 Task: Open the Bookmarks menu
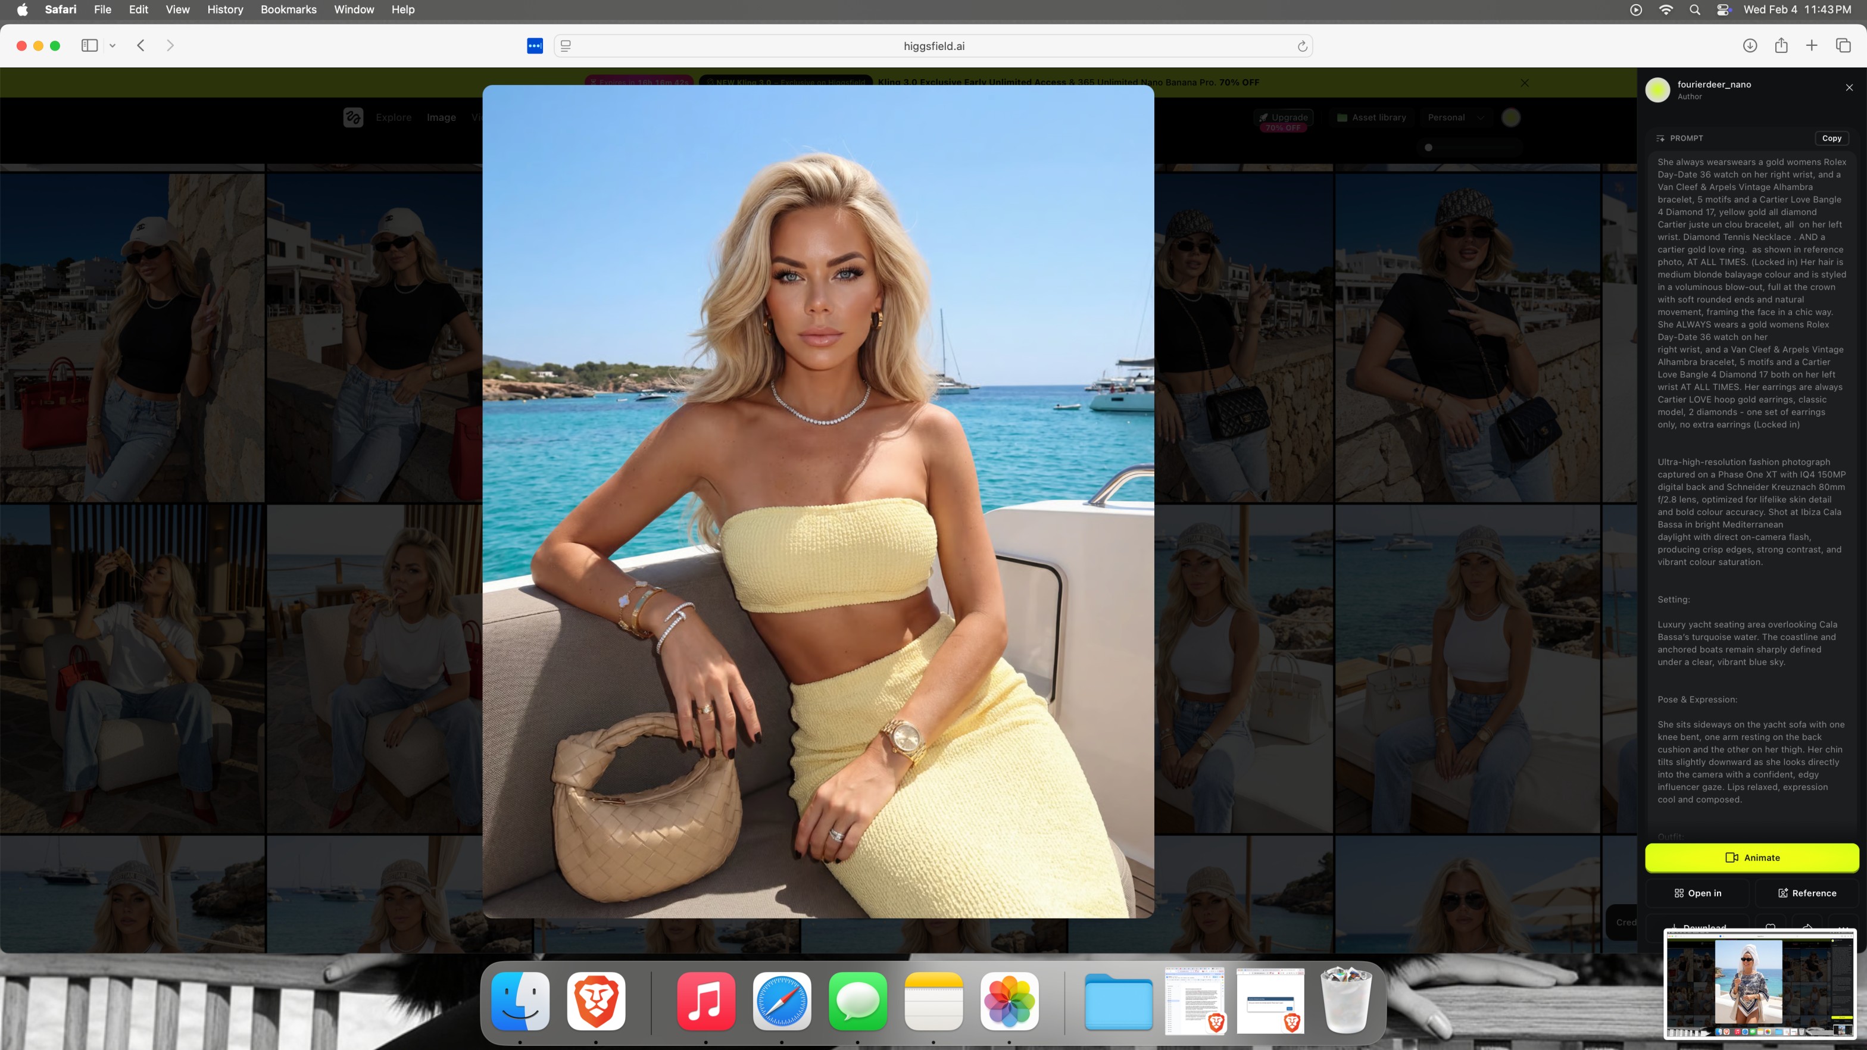[x=289, y=10]
